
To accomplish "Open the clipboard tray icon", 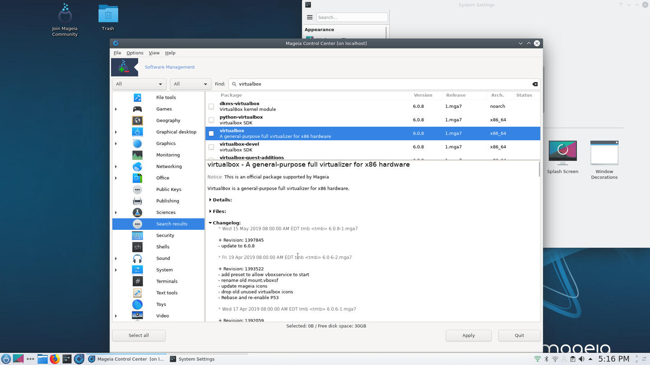I will coord(573,359).
